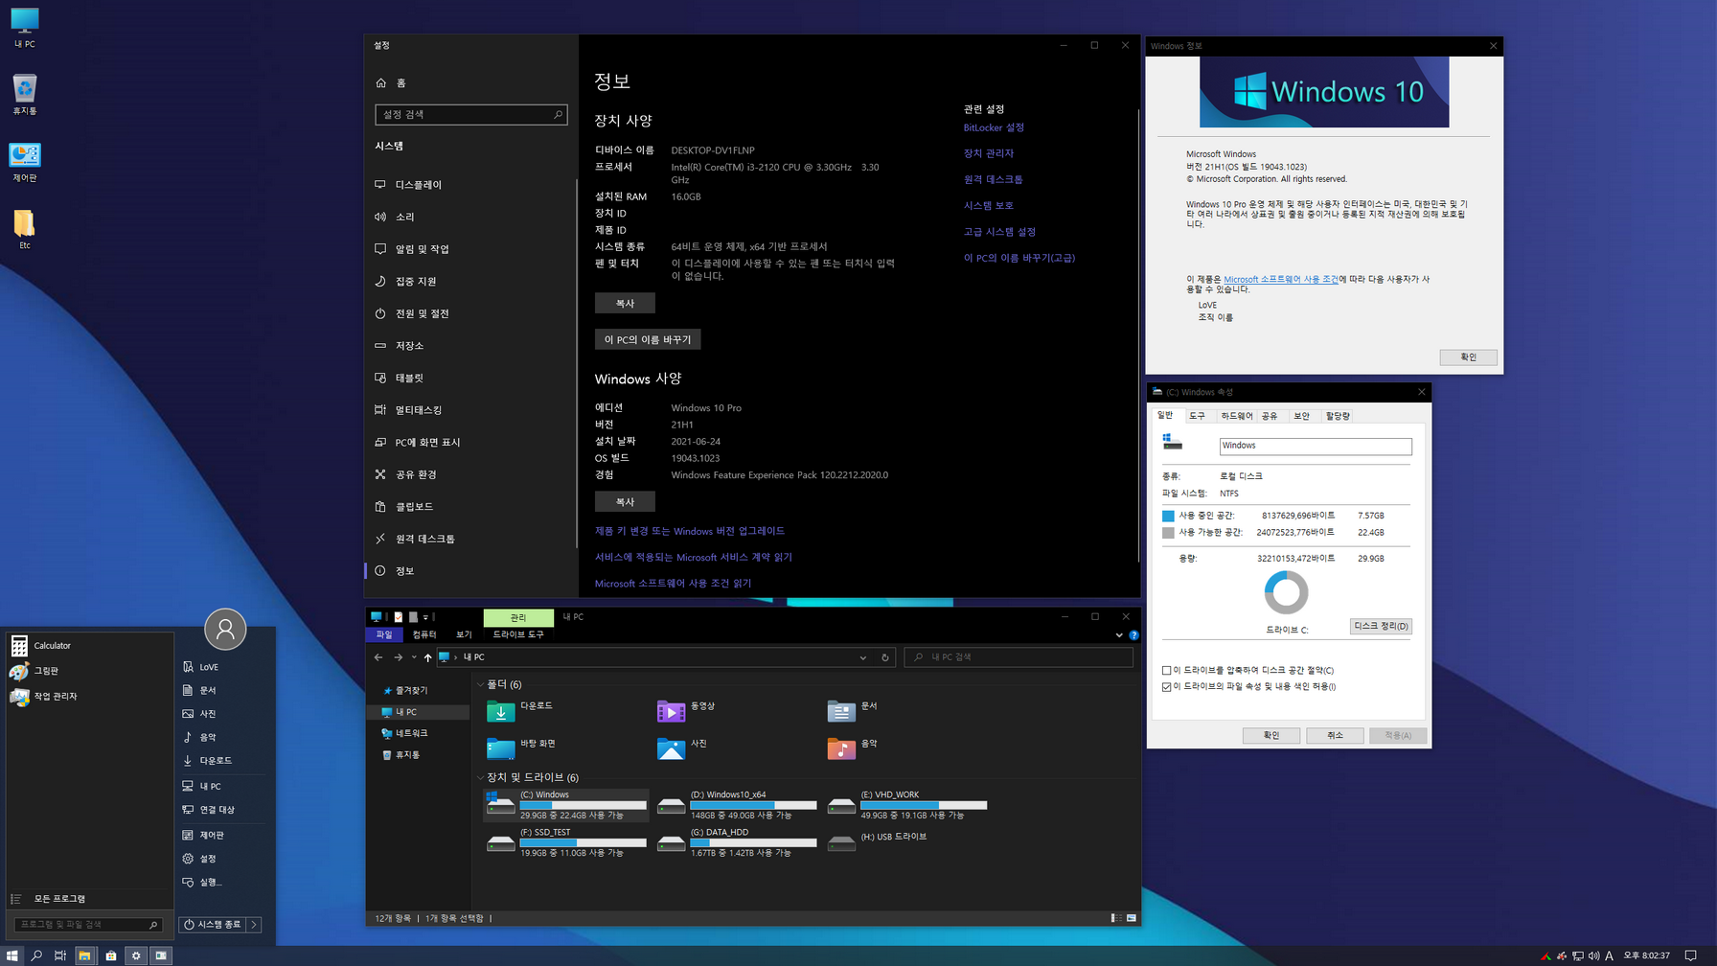Open 문서 folder in File Explorer
This screenshot has height=966, width=1717.
(x=852, y=710)
